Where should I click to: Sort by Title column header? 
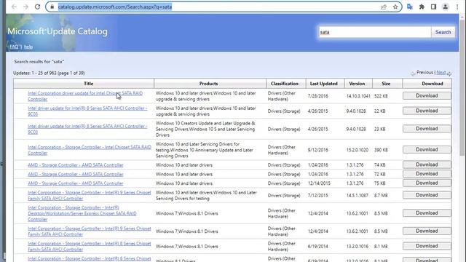click(88, 84)
